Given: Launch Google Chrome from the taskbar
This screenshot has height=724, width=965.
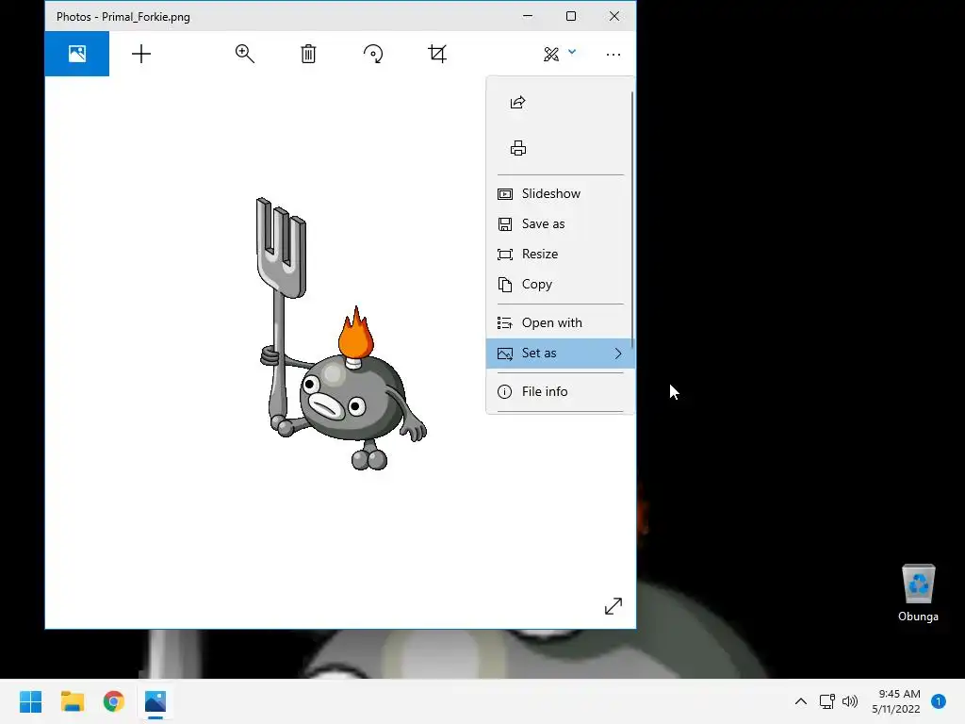Looking at the screenshot, I should (x=114, y=701).
